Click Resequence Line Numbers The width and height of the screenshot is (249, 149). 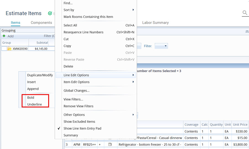83,32
